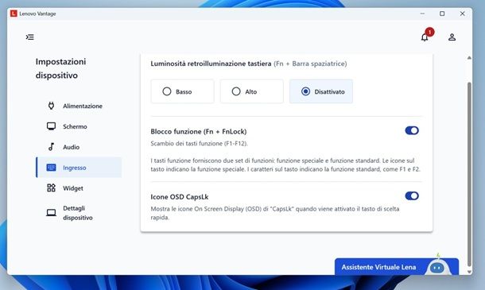
Task: Toggle the Blocco funzione (Fn + FnLock) switch
Action: [x=412, y=130]
